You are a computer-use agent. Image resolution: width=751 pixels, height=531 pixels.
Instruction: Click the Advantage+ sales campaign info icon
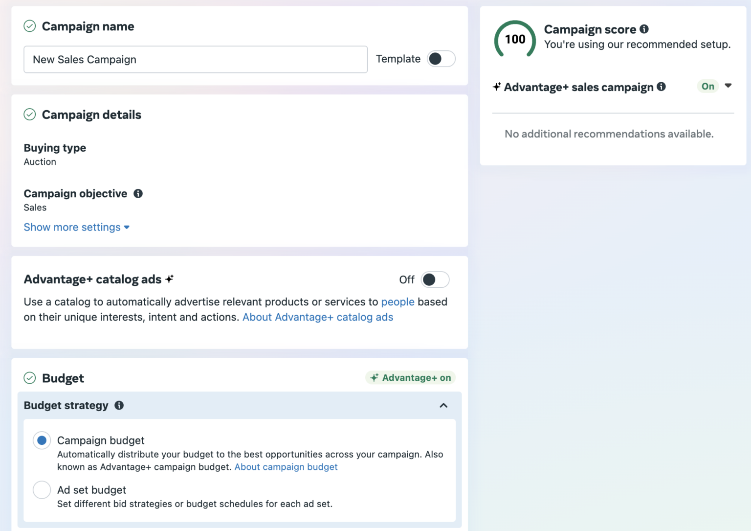(662, 87)
